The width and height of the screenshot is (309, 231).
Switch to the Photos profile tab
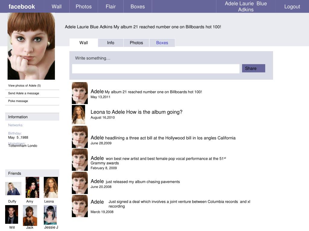(x=136, y=43)
